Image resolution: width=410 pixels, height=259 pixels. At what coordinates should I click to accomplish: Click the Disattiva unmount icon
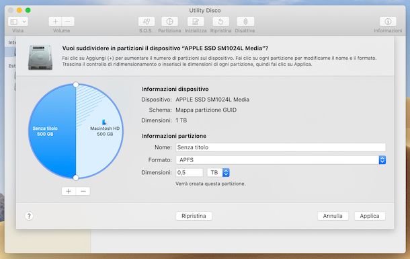[x=245, y=22]
